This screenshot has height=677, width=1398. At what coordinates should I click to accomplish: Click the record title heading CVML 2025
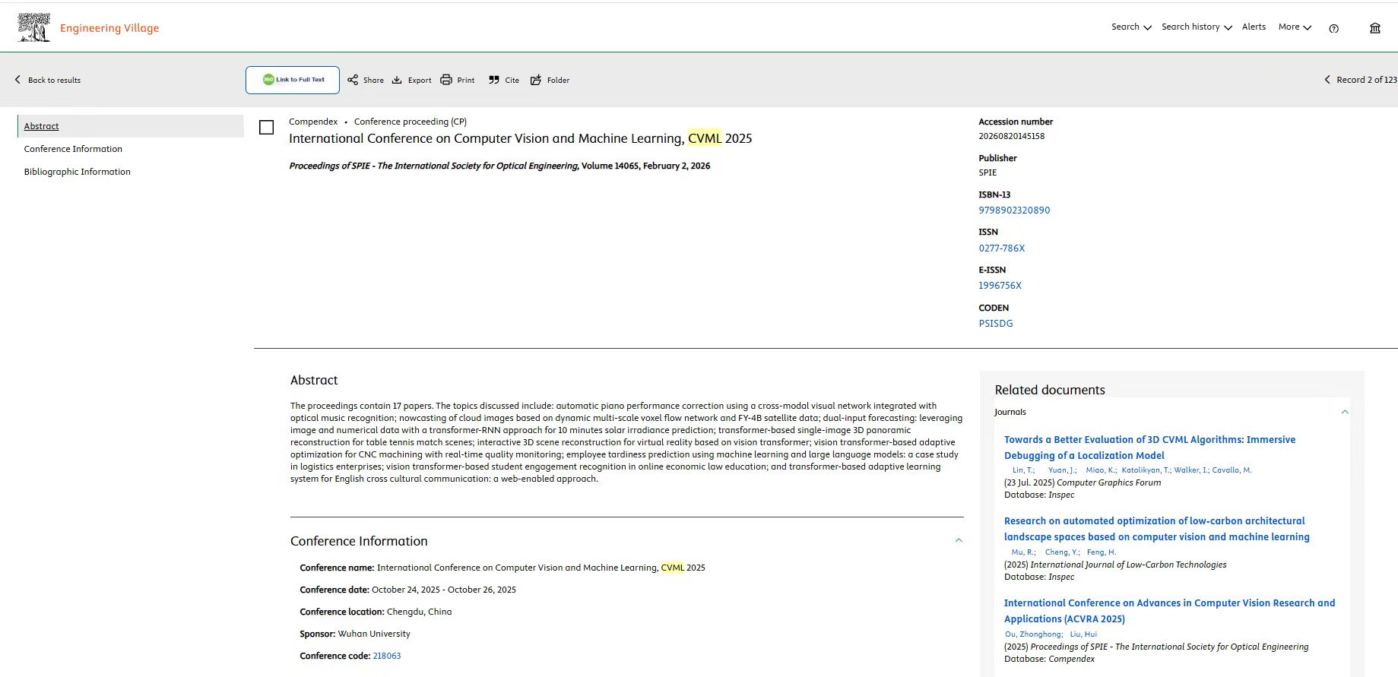(521, 138)
